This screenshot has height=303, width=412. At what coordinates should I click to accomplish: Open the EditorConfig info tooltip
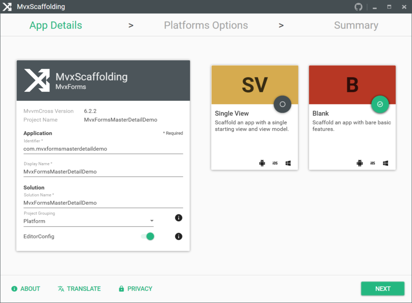pyautogui.click(x=178, y=236)
